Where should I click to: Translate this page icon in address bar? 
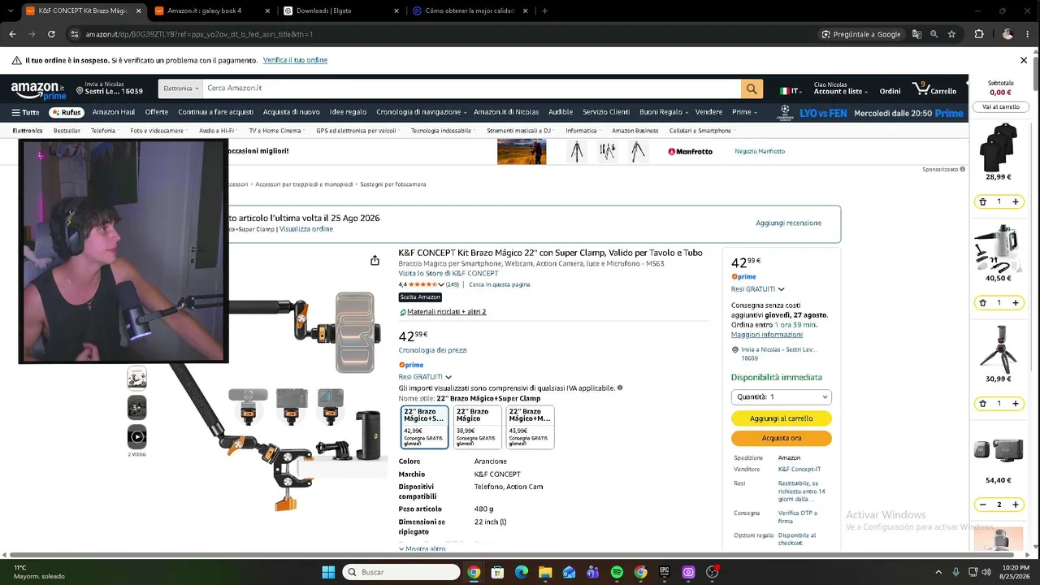pyautogui.click(x=916, y=34)
